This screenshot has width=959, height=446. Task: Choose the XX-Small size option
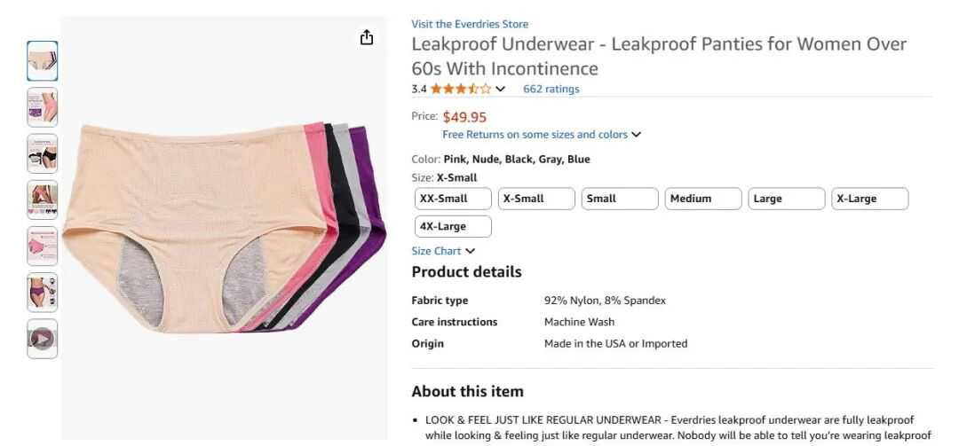453,199
